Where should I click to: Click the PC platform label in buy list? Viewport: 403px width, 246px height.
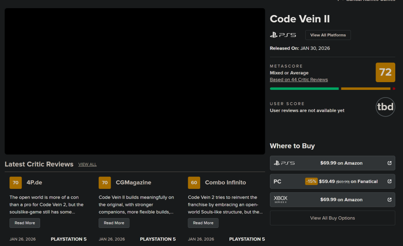click(277, 181)
